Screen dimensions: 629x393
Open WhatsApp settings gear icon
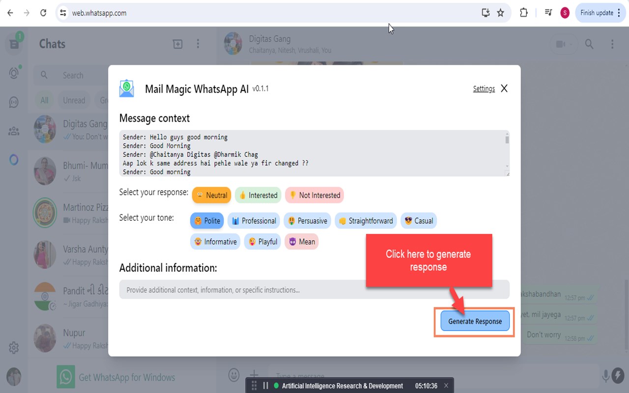pyautogui.click(x=14, y=348)
